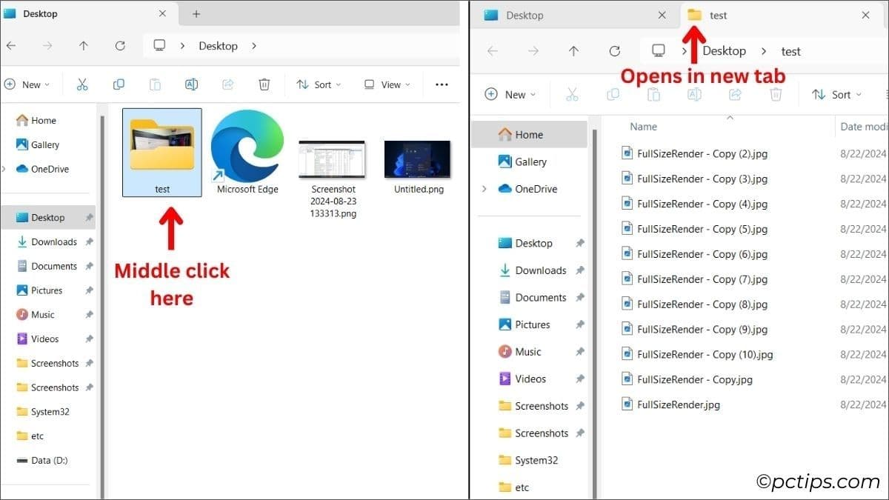This screenshot has height=500, width=889.
Task: Click the See more ellipsis button
Action: coord(442,84)
